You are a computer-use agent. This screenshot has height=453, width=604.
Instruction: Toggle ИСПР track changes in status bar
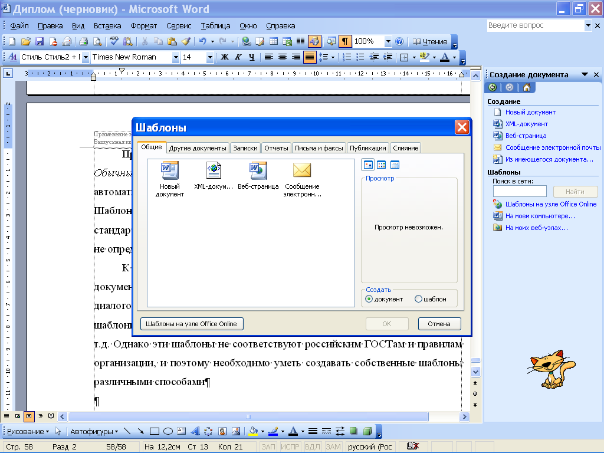pyautogui.click(x=290, y=447)
